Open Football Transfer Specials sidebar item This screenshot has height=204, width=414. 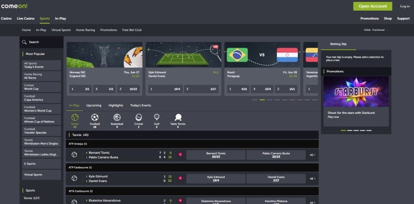pos(42,131)
